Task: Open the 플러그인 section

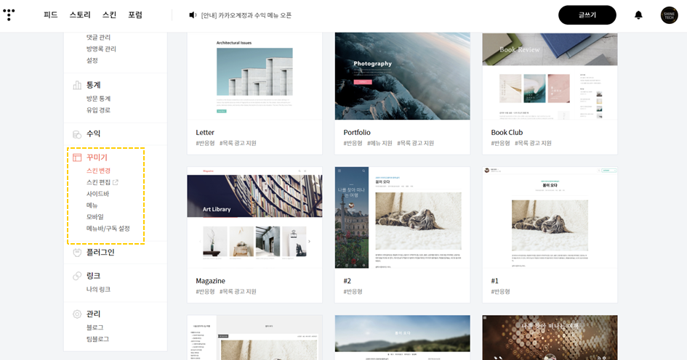Action: [x=100, y=253]
